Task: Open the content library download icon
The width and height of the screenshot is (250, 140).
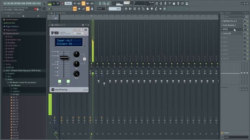Action: [187, 3]
